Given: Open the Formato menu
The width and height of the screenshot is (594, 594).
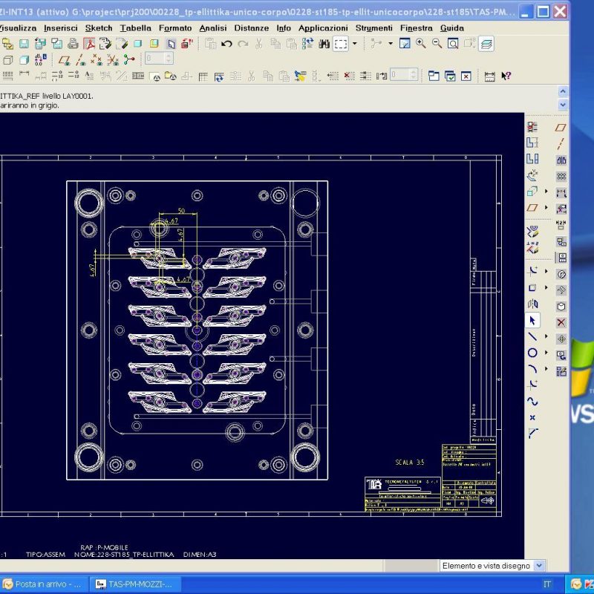Looking at the screenshot, I should coord(175,28).
